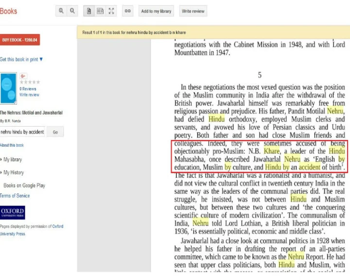Switch to single page view
The width and height of the screenshot is (350, 280).
point(89,11)
